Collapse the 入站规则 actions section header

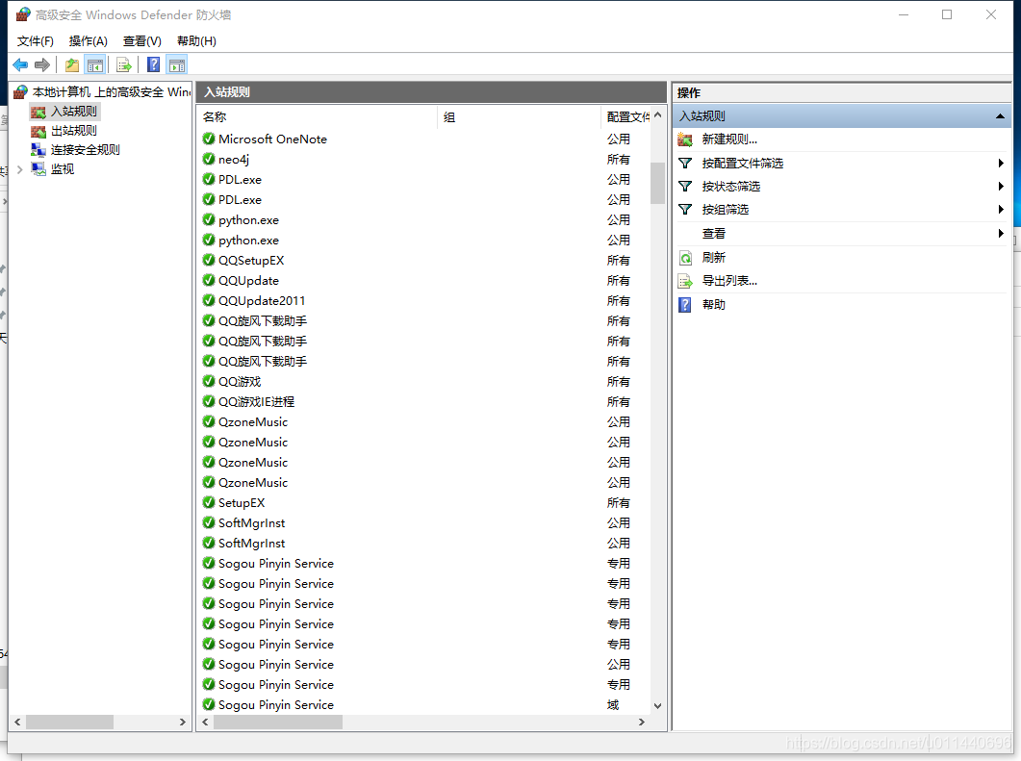(1000, 116)
